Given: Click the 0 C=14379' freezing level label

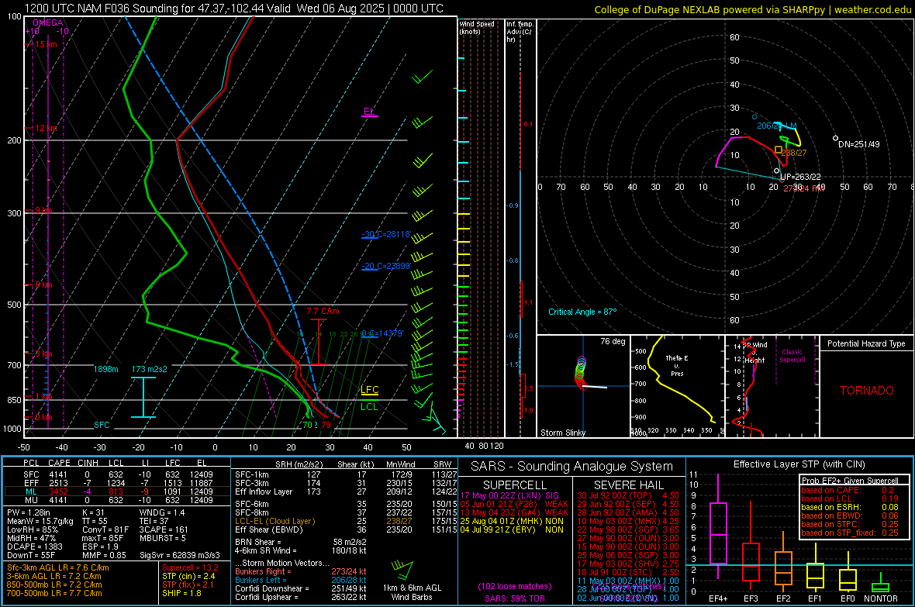Looking at the screenshot, I should tap(382, 333).
